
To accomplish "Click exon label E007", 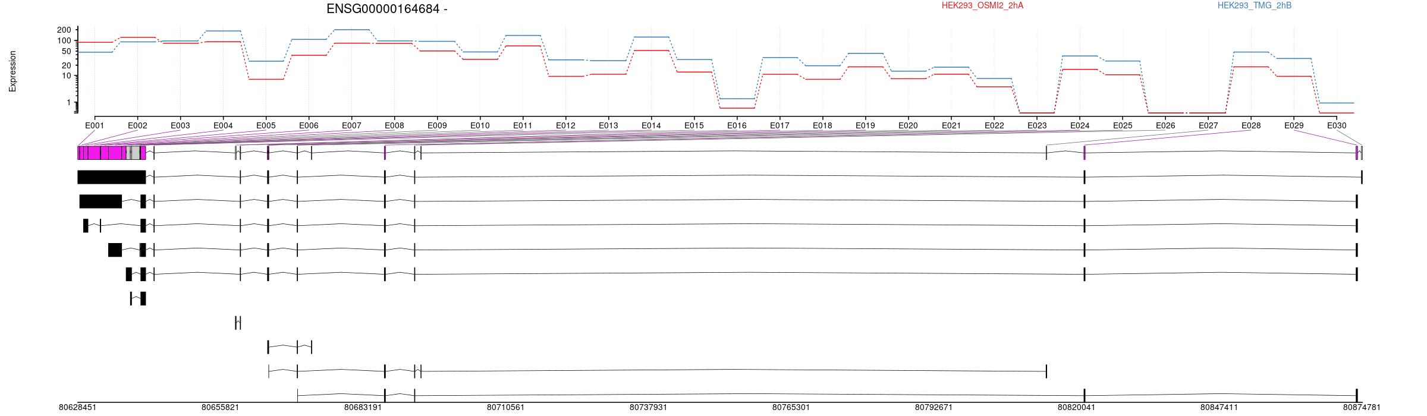I will pos(351,125).
